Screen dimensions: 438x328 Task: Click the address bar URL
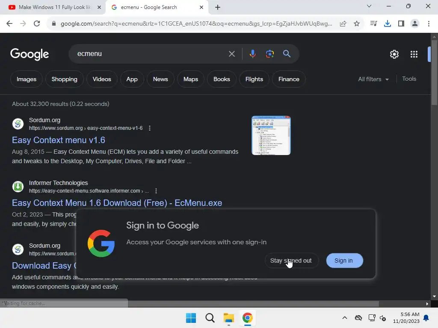tap(196, 24)
